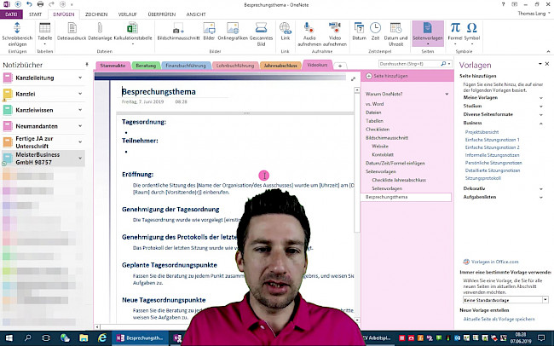Click the Video aufnehmen icon

pos(338,34)
